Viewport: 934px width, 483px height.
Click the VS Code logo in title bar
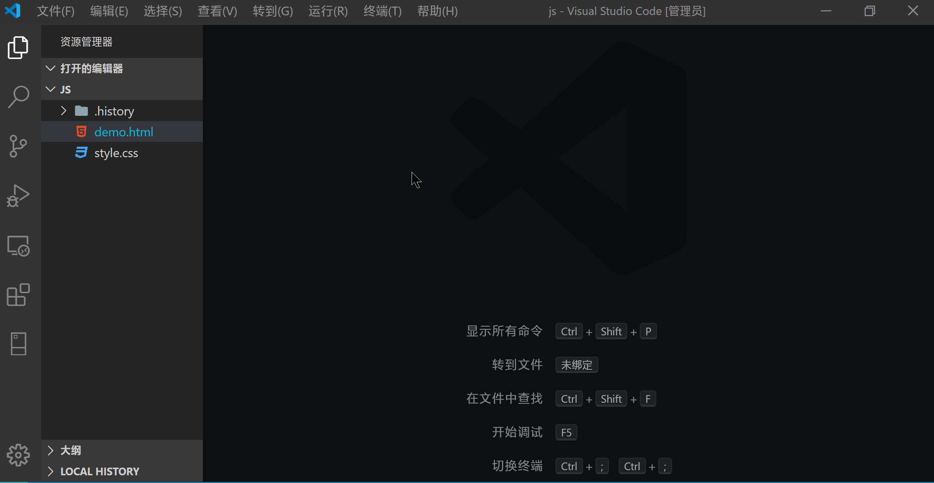click(12, 11)
